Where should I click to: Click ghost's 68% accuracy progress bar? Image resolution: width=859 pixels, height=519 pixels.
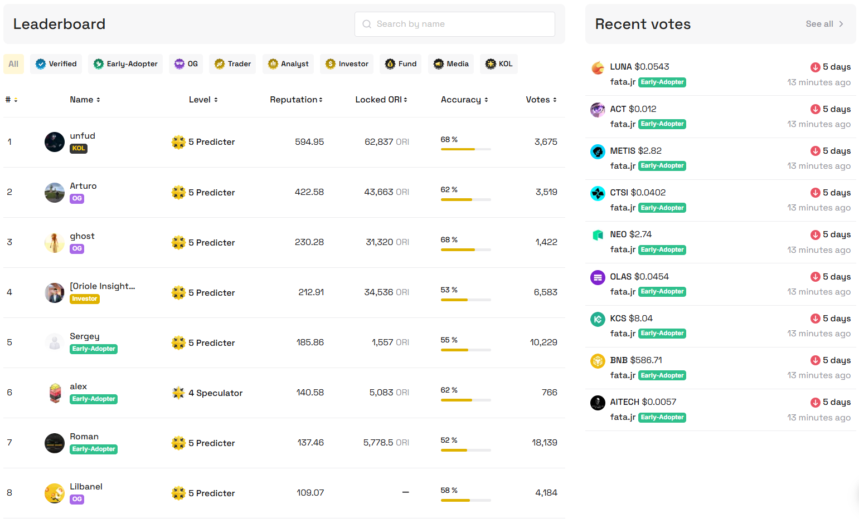(465, 249)
